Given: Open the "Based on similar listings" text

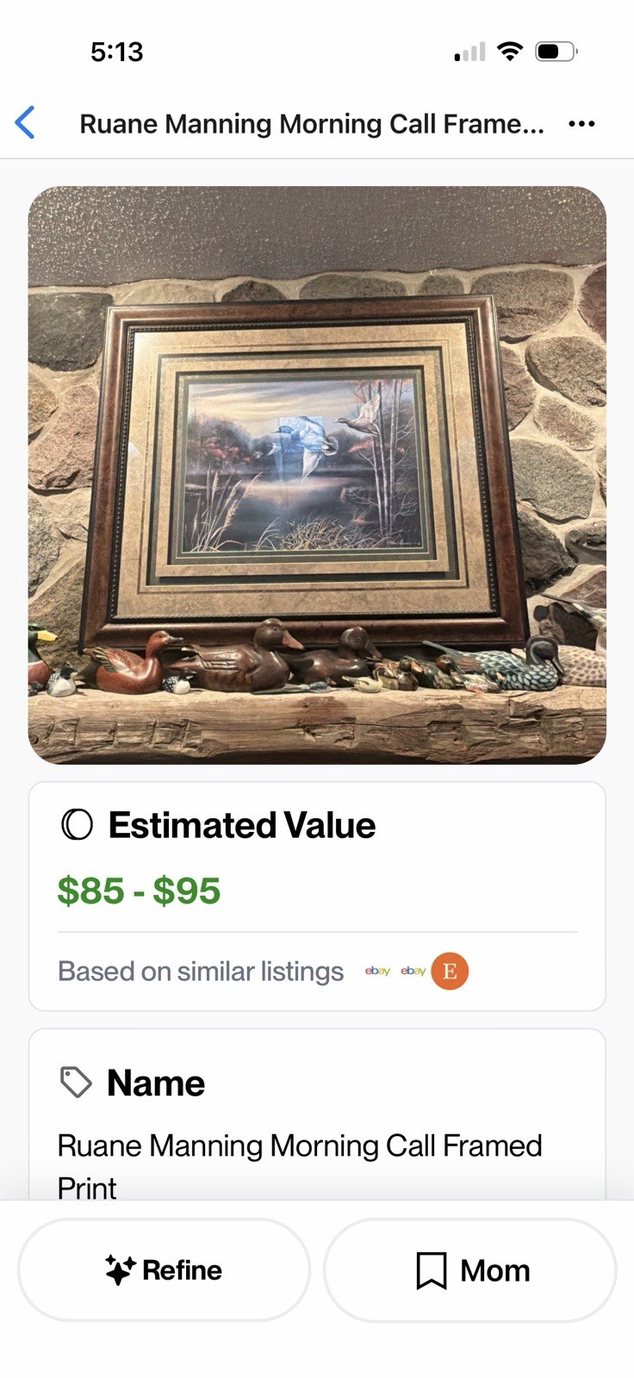Looking at the screenshot, I should pos(201,971).
